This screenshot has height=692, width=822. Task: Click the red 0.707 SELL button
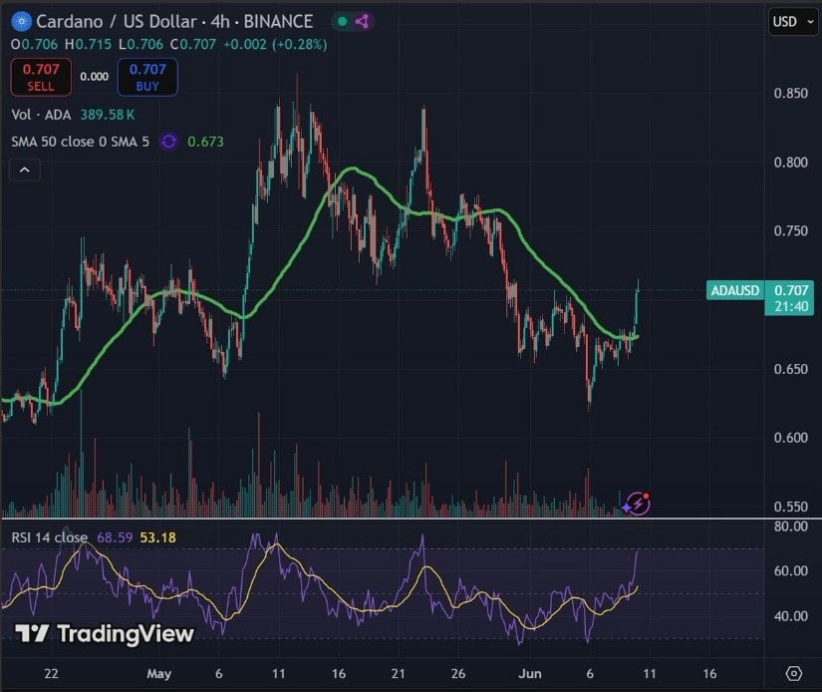coord(41,77)
